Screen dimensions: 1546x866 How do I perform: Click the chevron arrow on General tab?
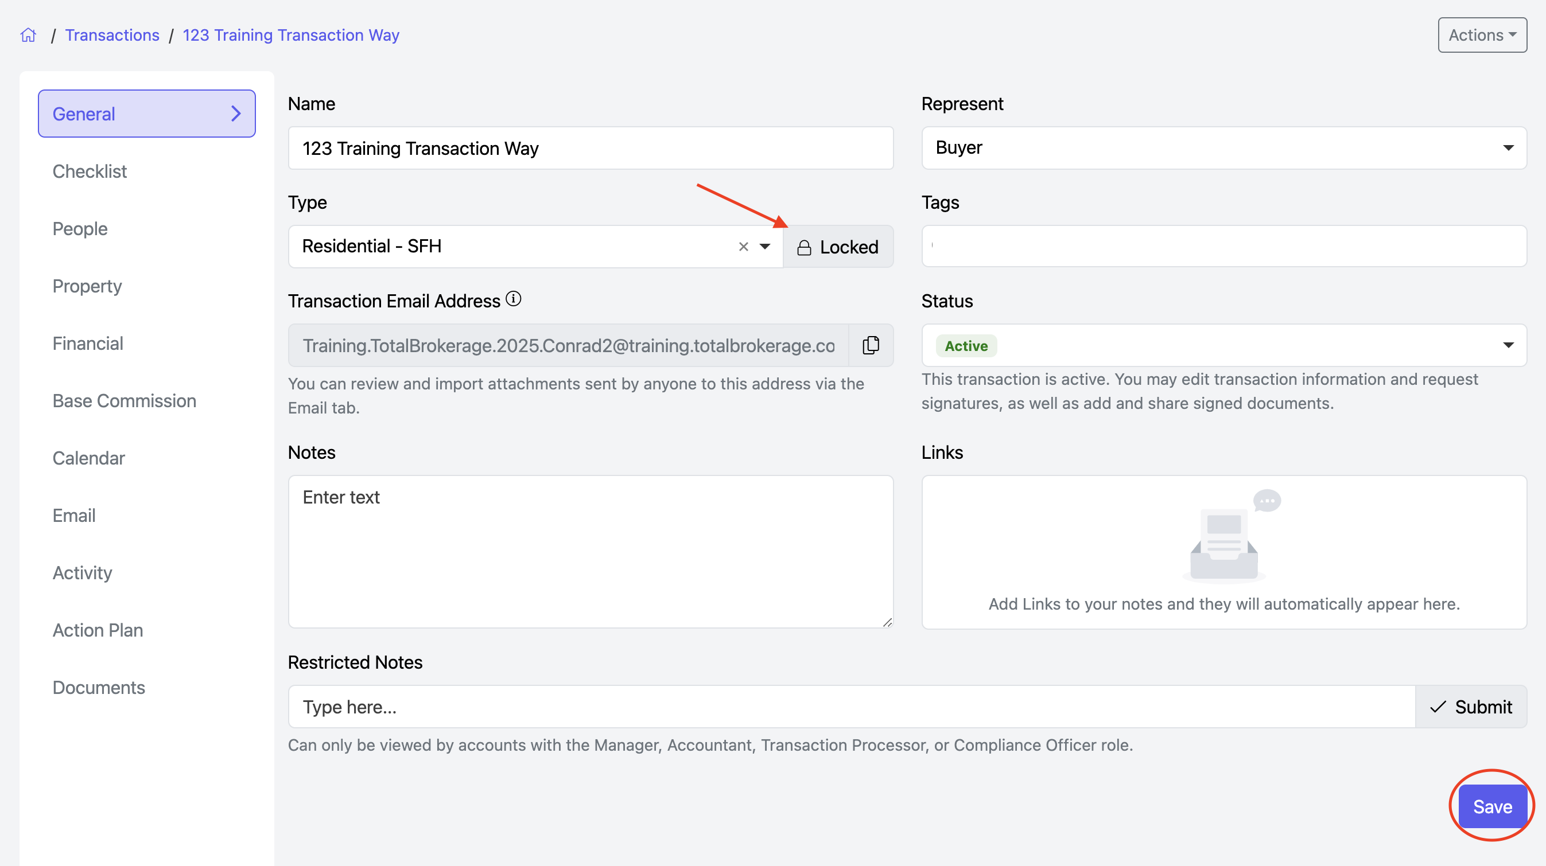pos(236,114)
